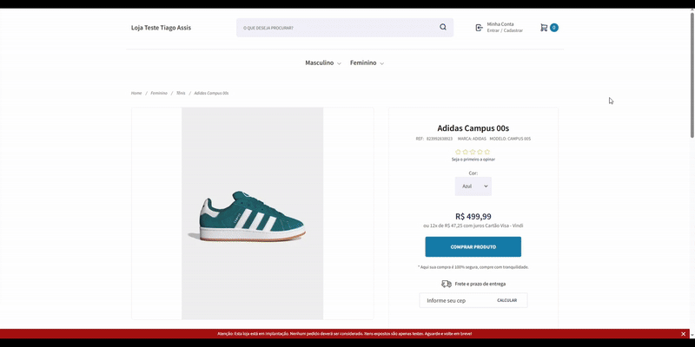
Task: Open the Cor dropdown showing Azul
Action: pyautogui.click(x=473, y=187)
